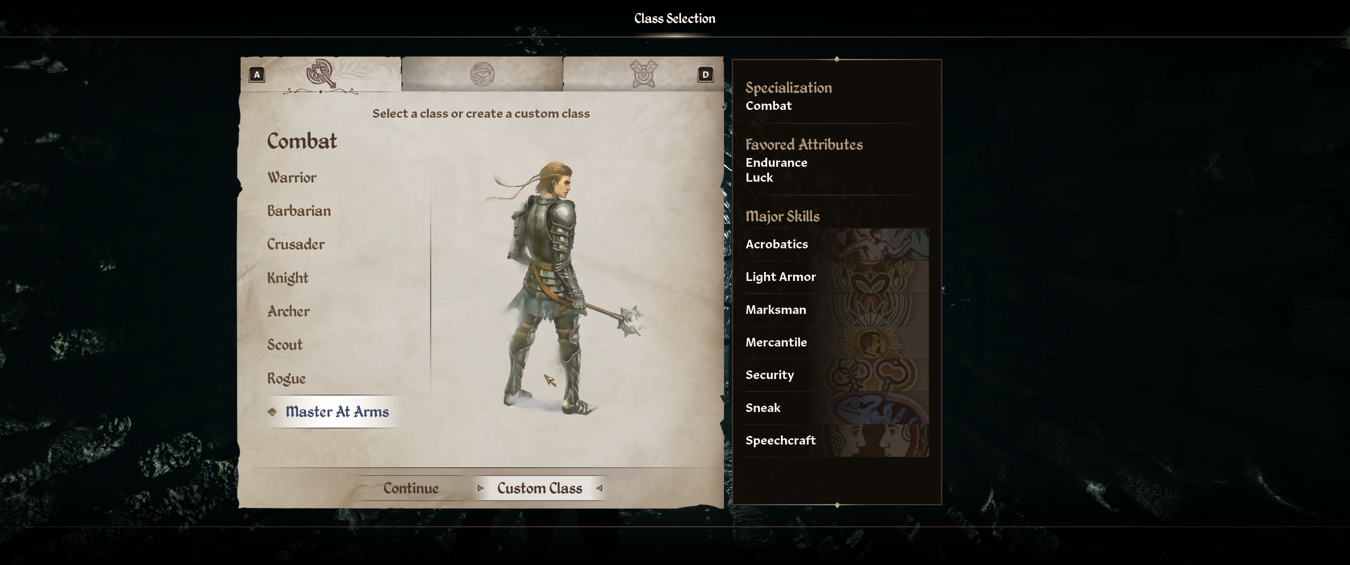Click the D key prompt icon
Viewport: 1350px width, 565px height.
[x=705, y=75]
